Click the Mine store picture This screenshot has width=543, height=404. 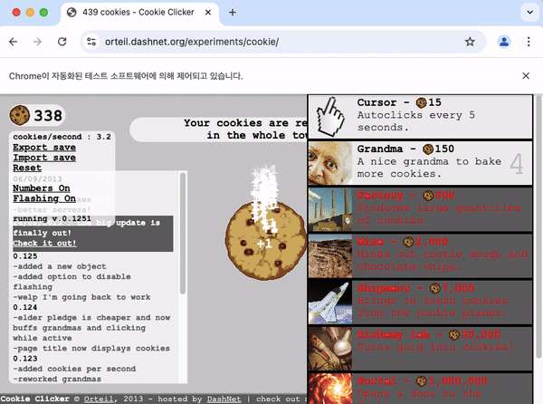(x=330, y=255)
